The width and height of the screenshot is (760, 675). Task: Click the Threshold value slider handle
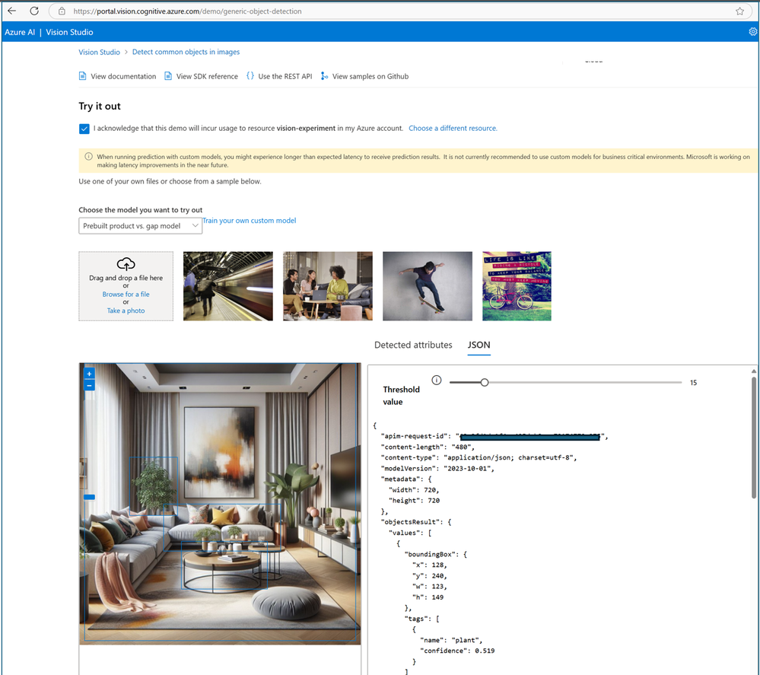[484, 382]
